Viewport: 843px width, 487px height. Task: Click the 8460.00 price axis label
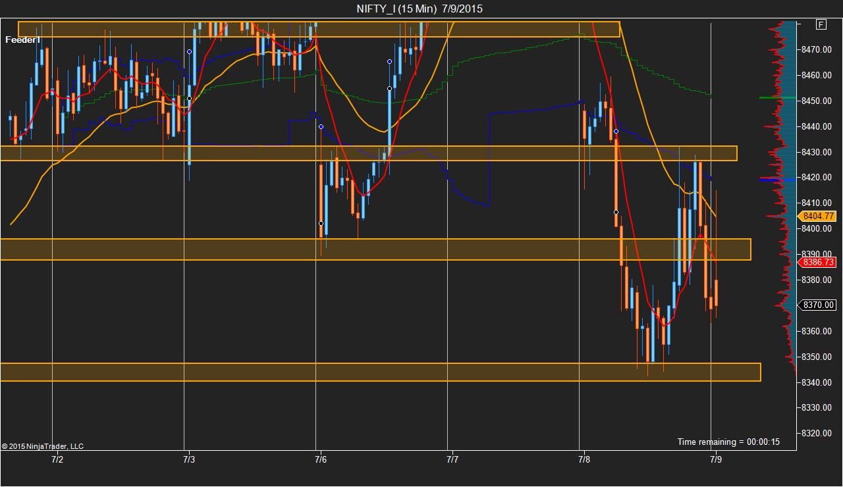816,75
